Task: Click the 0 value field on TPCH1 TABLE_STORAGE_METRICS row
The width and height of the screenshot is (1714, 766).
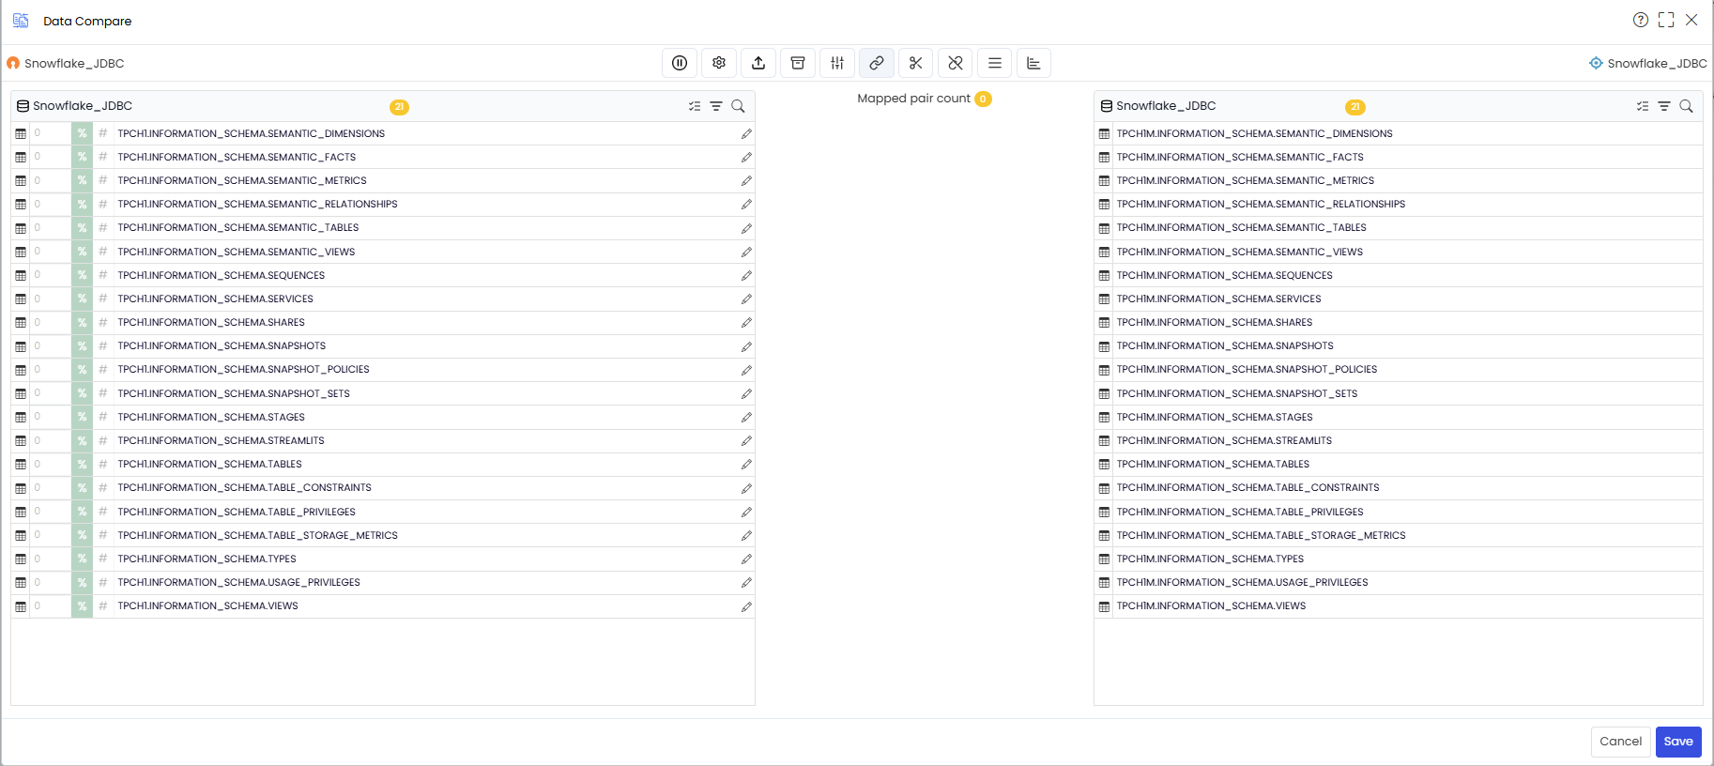Action: [51, 535]
